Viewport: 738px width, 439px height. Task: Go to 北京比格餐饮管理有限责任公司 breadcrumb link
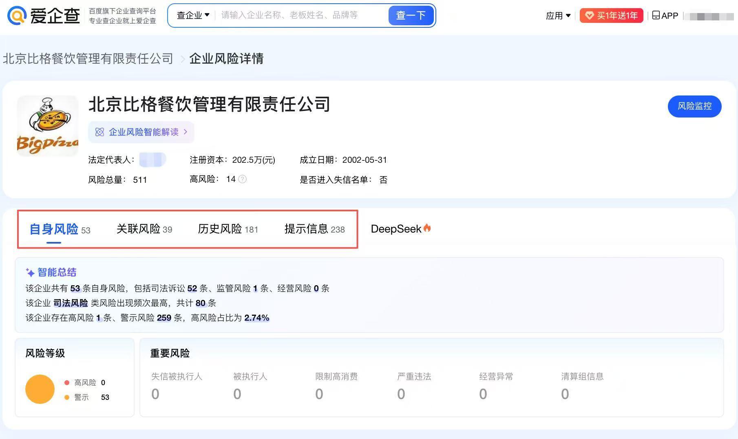tap(88, 59)
